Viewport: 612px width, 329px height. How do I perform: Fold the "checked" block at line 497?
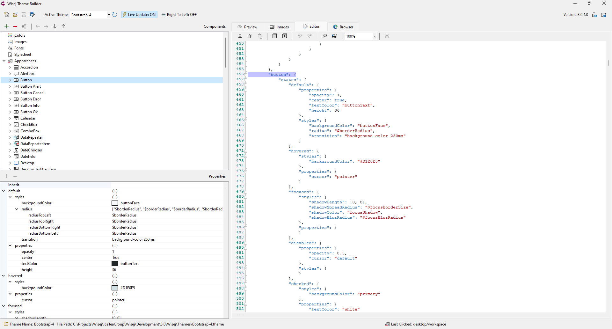click(x=246, y=284)
